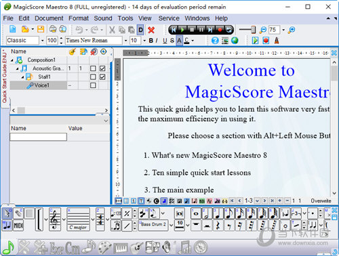The image size is (339, 256).
Task: Open a file with the folder icon
Action: pyautogui.click(x=25, y=29)
